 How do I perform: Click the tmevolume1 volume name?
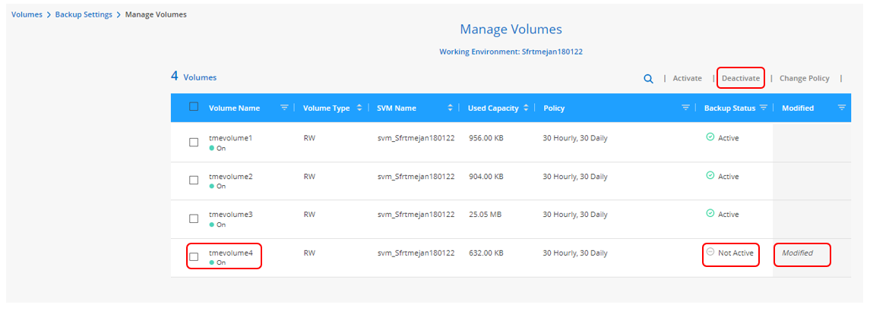(x=230, y=138)
